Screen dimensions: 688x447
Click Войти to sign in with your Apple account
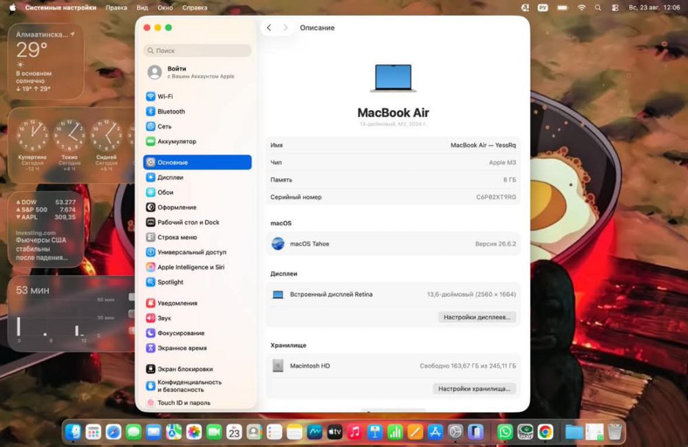(x=197, y=72)
